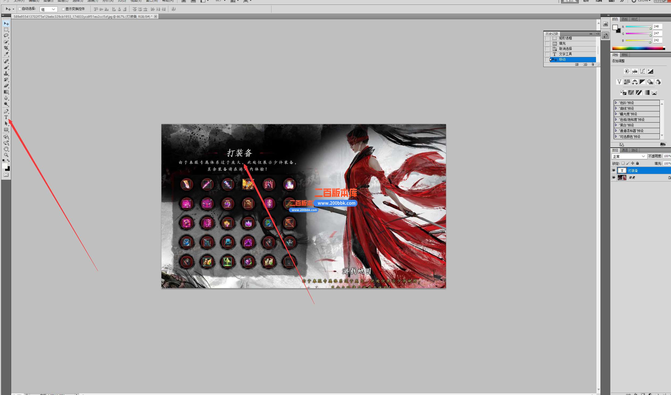Pick a color from the spectrum ramp
This screenshot has width=671, height=395.
click(639, 48)
